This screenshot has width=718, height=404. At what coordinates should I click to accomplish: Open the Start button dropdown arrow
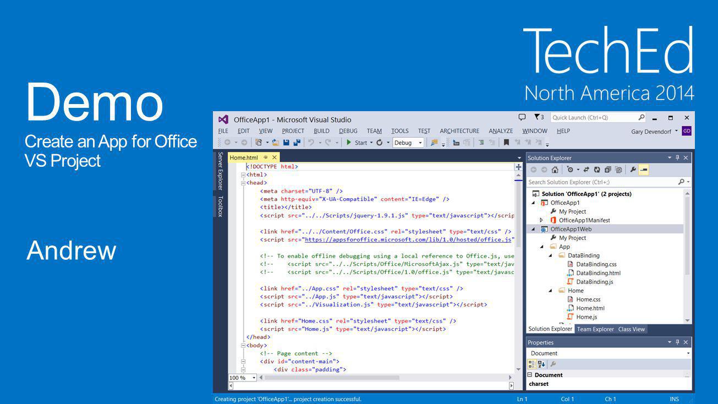(371, 143)
